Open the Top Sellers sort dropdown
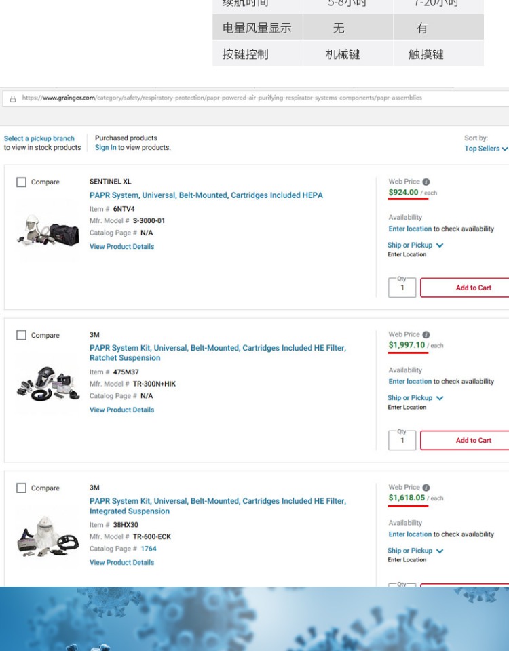 [x=486, y=149]
